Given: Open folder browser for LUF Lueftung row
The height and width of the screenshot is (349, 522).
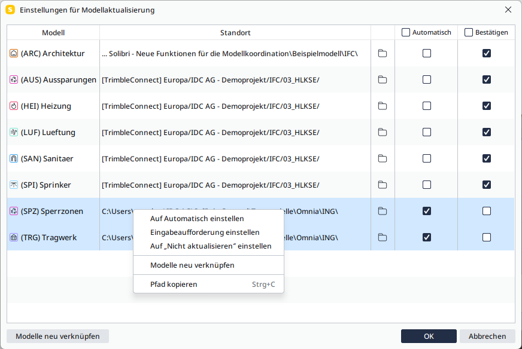Looking at the screenshot, I should (x=383, y=132).
